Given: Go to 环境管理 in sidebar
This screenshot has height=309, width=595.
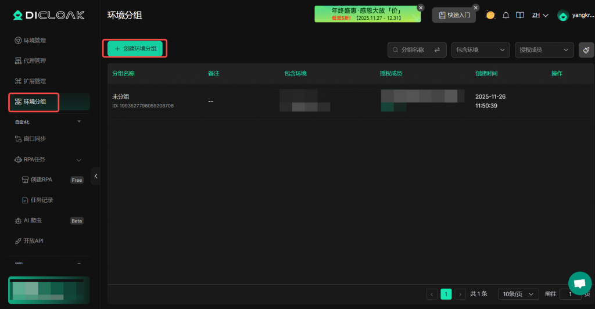Looking at the screenshot, I should (35, 41).
